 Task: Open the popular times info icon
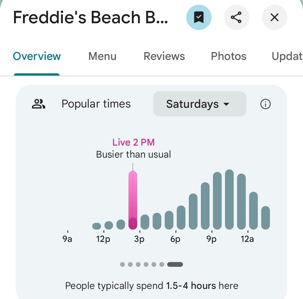click(x=265, y=104)
